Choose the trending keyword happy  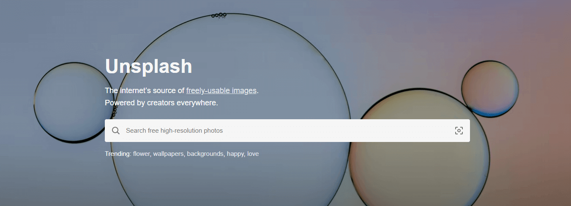click(x=236, y=154)
